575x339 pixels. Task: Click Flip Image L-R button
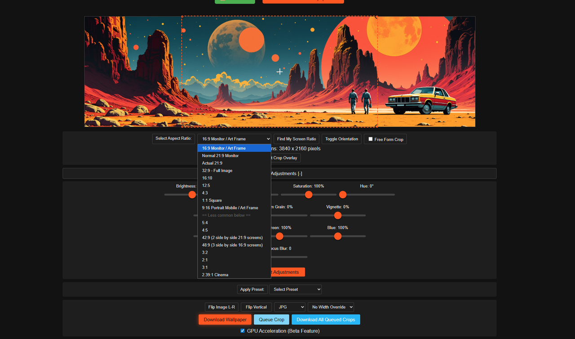click(x=221, y=307)
